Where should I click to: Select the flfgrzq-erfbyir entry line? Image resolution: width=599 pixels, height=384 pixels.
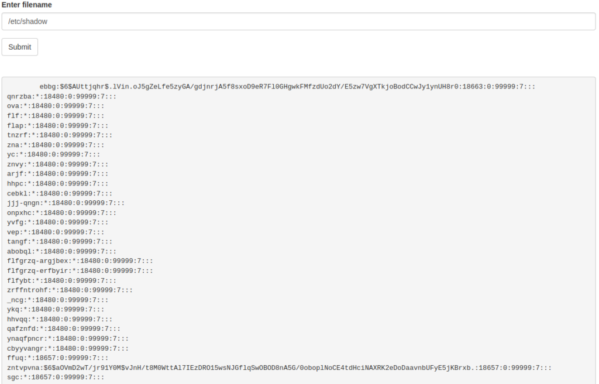80,271
